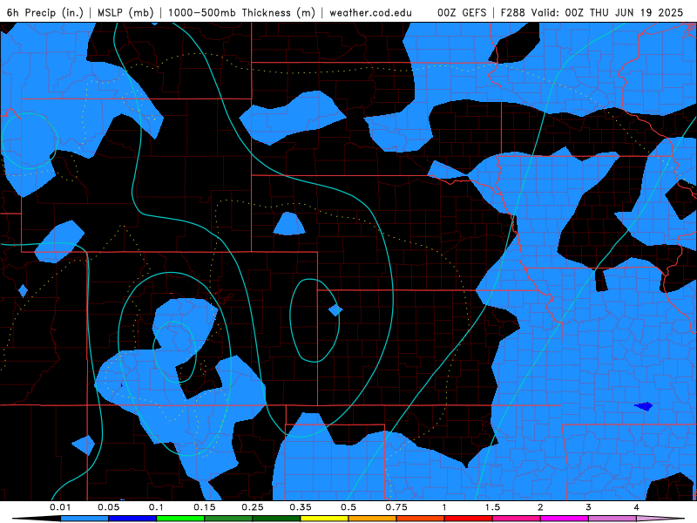Click the red 1 inch legend swatch

[469, 519]
